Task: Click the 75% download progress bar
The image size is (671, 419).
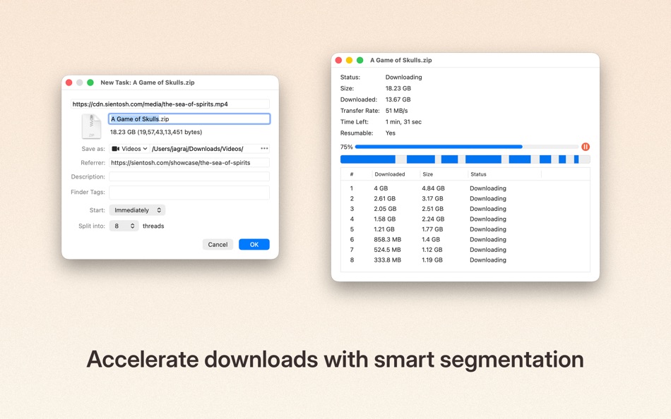Action: (x=467, y=147)
